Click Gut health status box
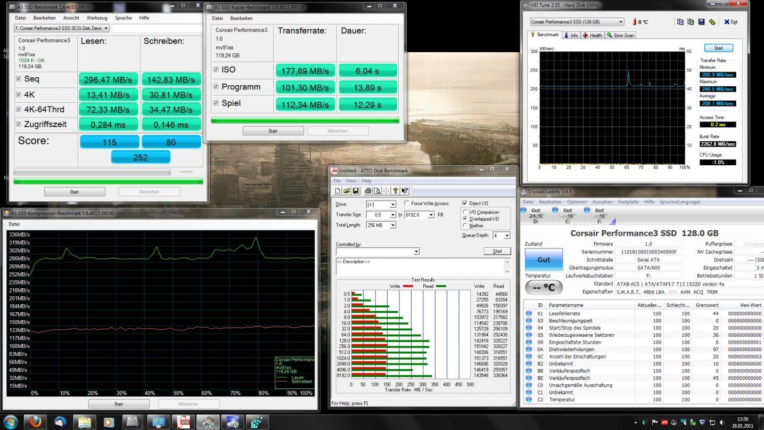The width and height of the screenshot is (764, 430). (x=544, y=259)
